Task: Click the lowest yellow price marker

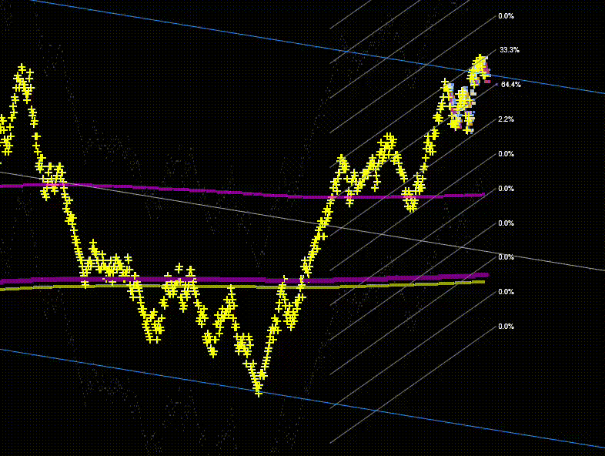Action: pyautogui.click(x=259, y=392)
